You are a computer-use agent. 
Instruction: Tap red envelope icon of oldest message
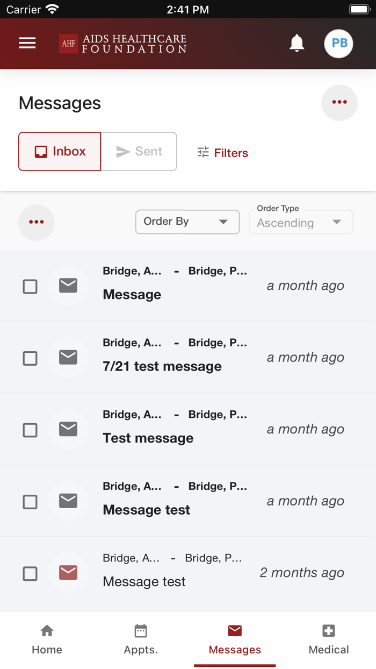[68, 573]
